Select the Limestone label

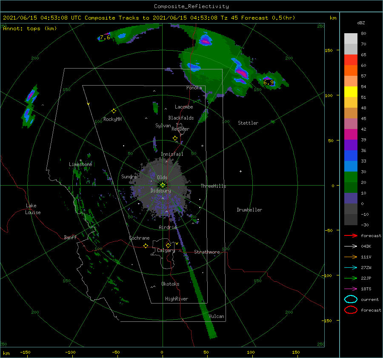pos(80,164)
